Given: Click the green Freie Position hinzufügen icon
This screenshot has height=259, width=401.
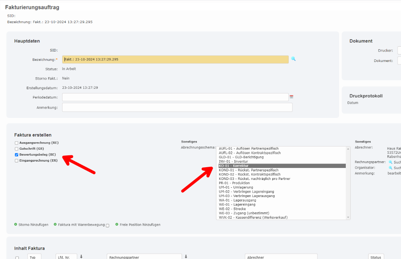Looking at the screenshot, I should pyautogui.click(x=117, y=225).
